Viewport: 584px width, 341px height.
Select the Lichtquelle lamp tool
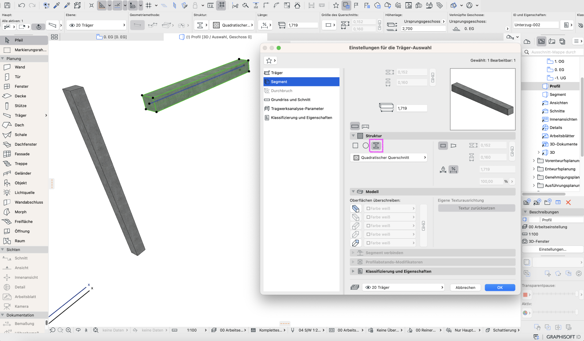[24, 193]
